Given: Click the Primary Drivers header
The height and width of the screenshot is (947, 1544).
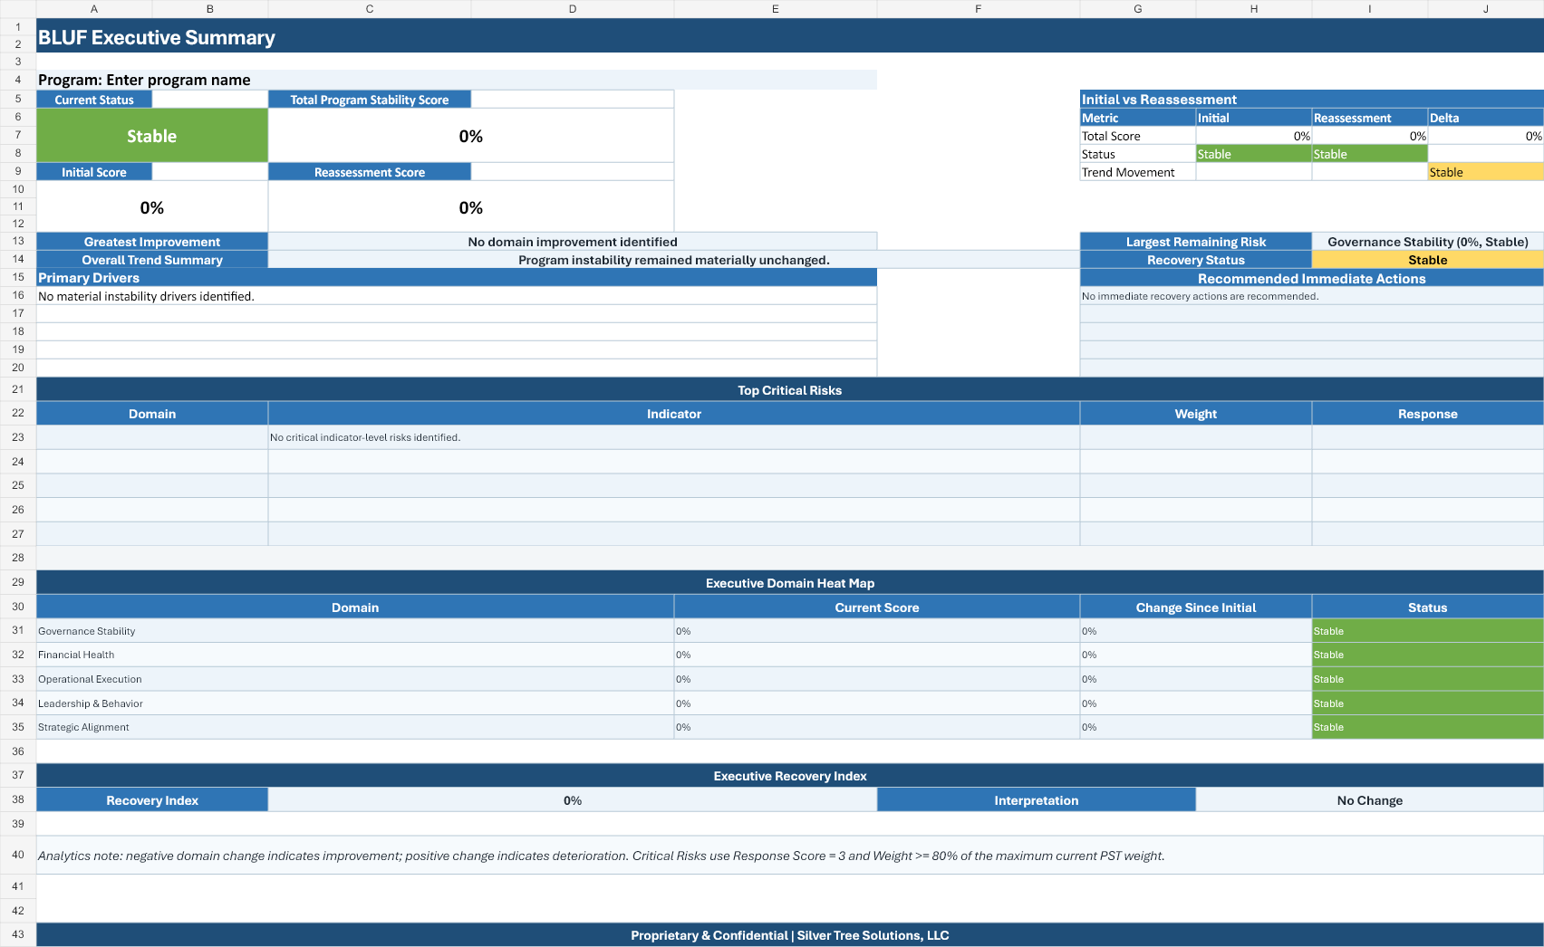Looking at the screenshot, I should [x=457, y=278].
